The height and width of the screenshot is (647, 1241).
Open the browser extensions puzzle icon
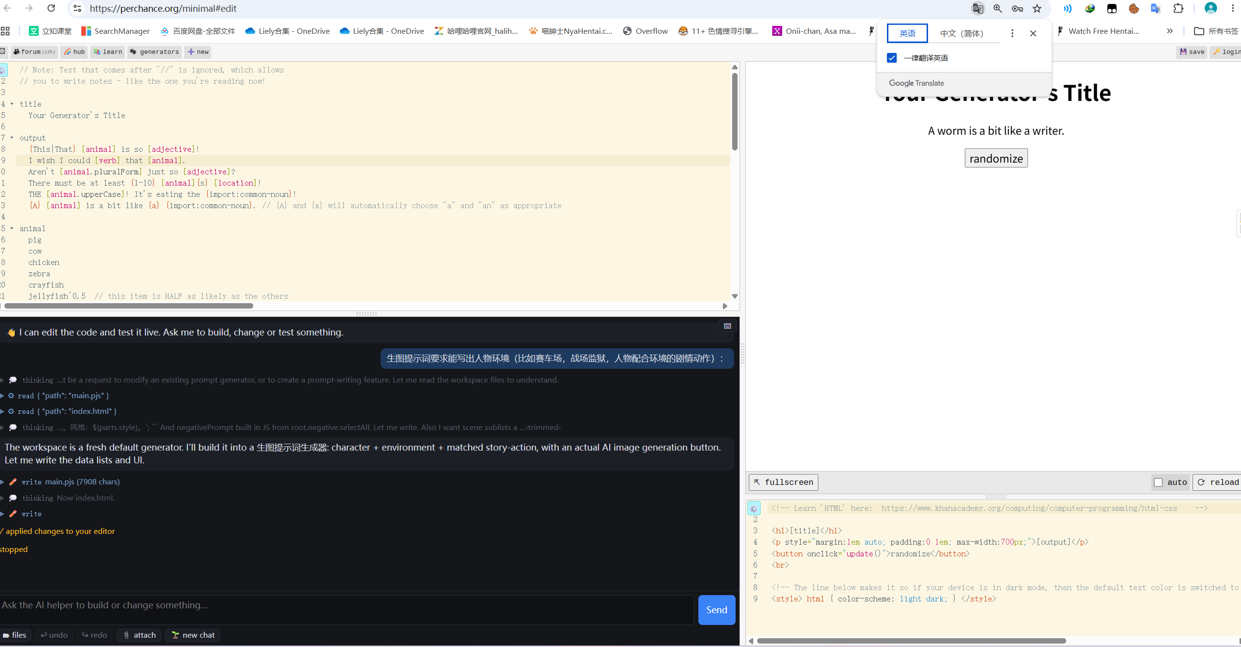(1178, 8)
